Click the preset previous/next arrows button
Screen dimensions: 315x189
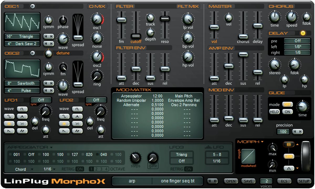tap(212, 181)
